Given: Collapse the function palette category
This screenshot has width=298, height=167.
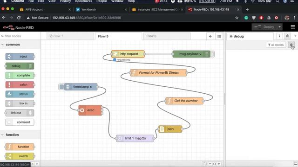Looking at the screenshot, I should [x=20, y=135].
